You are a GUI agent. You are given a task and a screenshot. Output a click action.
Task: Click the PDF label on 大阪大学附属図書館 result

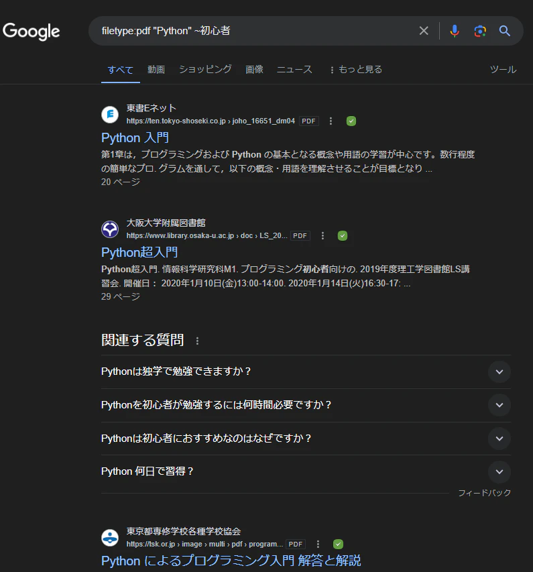(300, 235)
